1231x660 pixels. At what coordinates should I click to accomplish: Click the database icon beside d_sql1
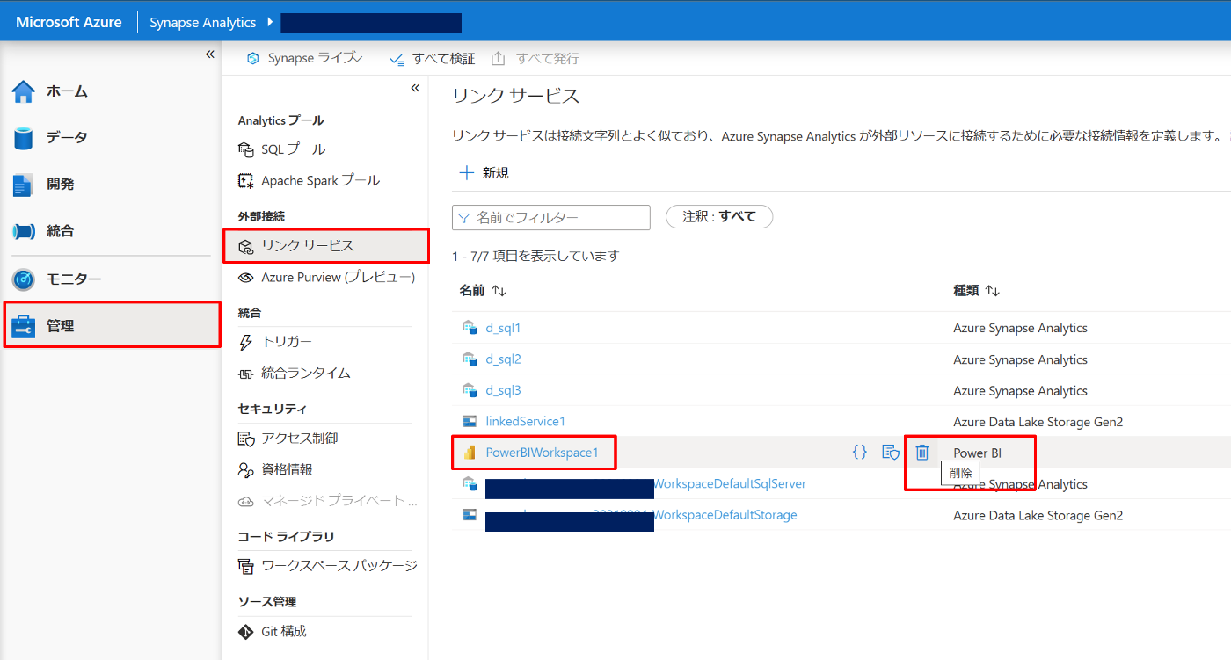[470, 328]
